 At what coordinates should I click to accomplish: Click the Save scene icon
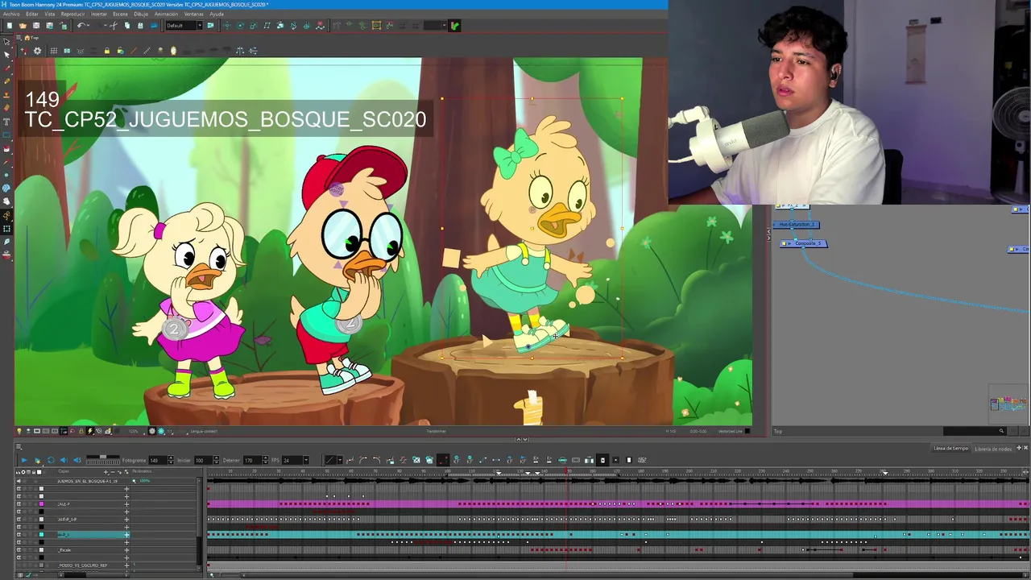pos(35,26)
